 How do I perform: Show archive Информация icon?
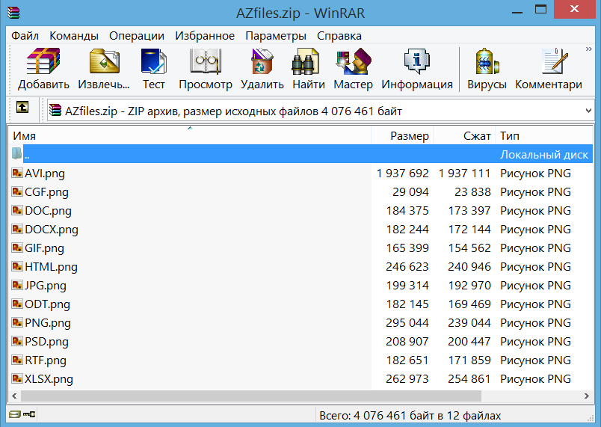tap(416, 61)
